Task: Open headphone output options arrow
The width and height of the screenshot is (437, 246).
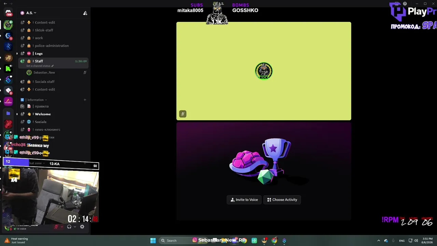Action: pyautogui.click(x=75, y=227)
